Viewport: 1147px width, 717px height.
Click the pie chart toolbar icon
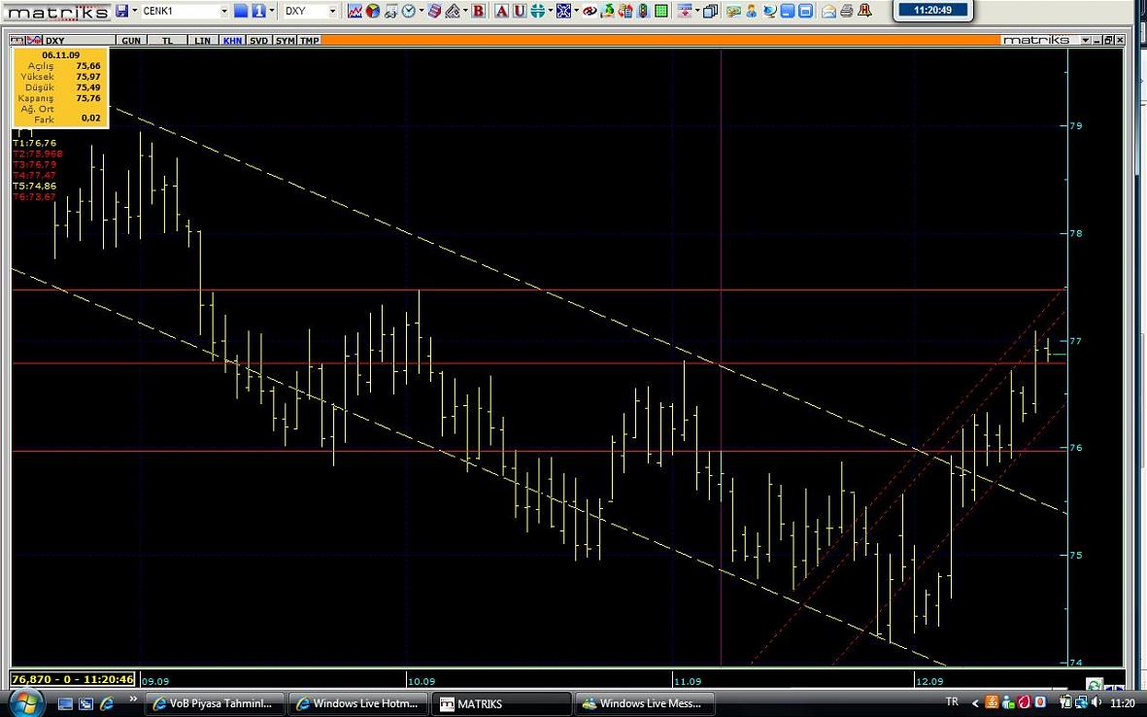(373, 11)
